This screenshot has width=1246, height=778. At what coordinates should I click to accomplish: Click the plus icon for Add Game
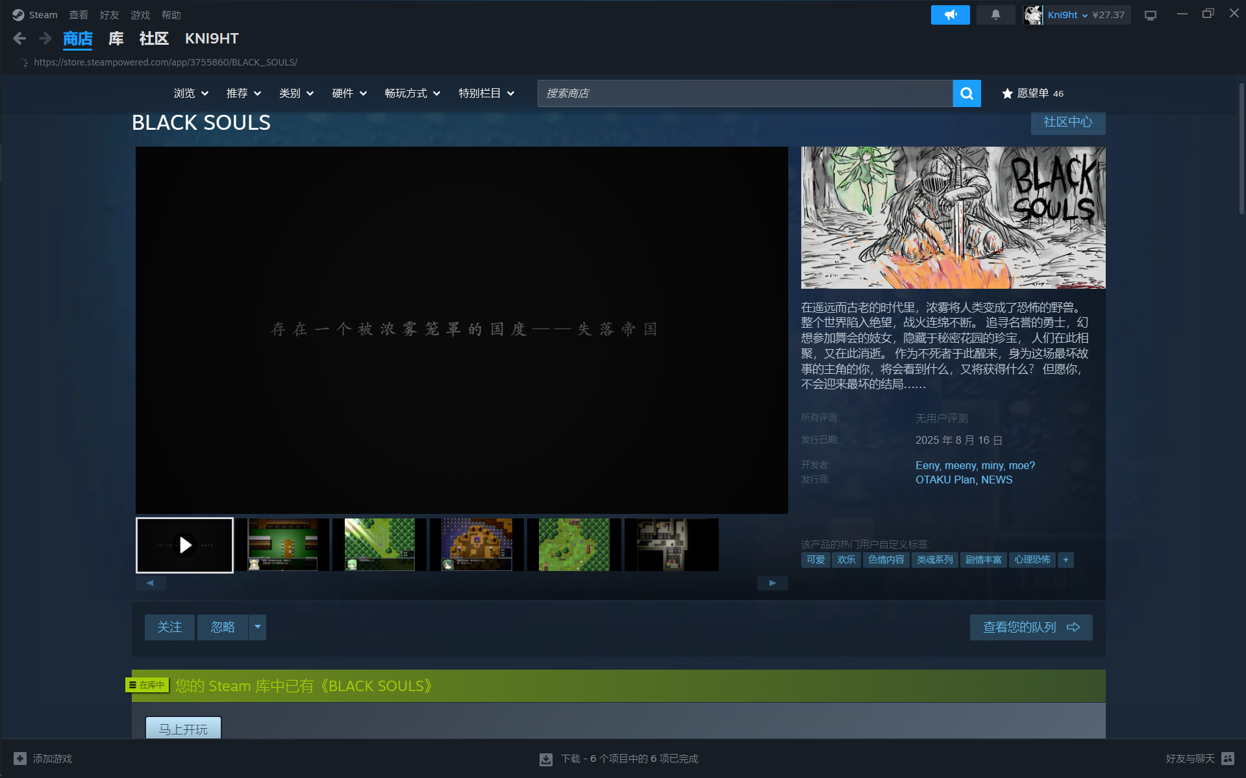pyautogui.click(x=20, y=759)
